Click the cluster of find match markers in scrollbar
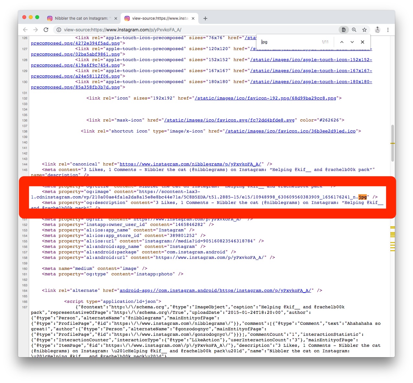This screenshot has height=383, width=413. (x=393, y=239)
